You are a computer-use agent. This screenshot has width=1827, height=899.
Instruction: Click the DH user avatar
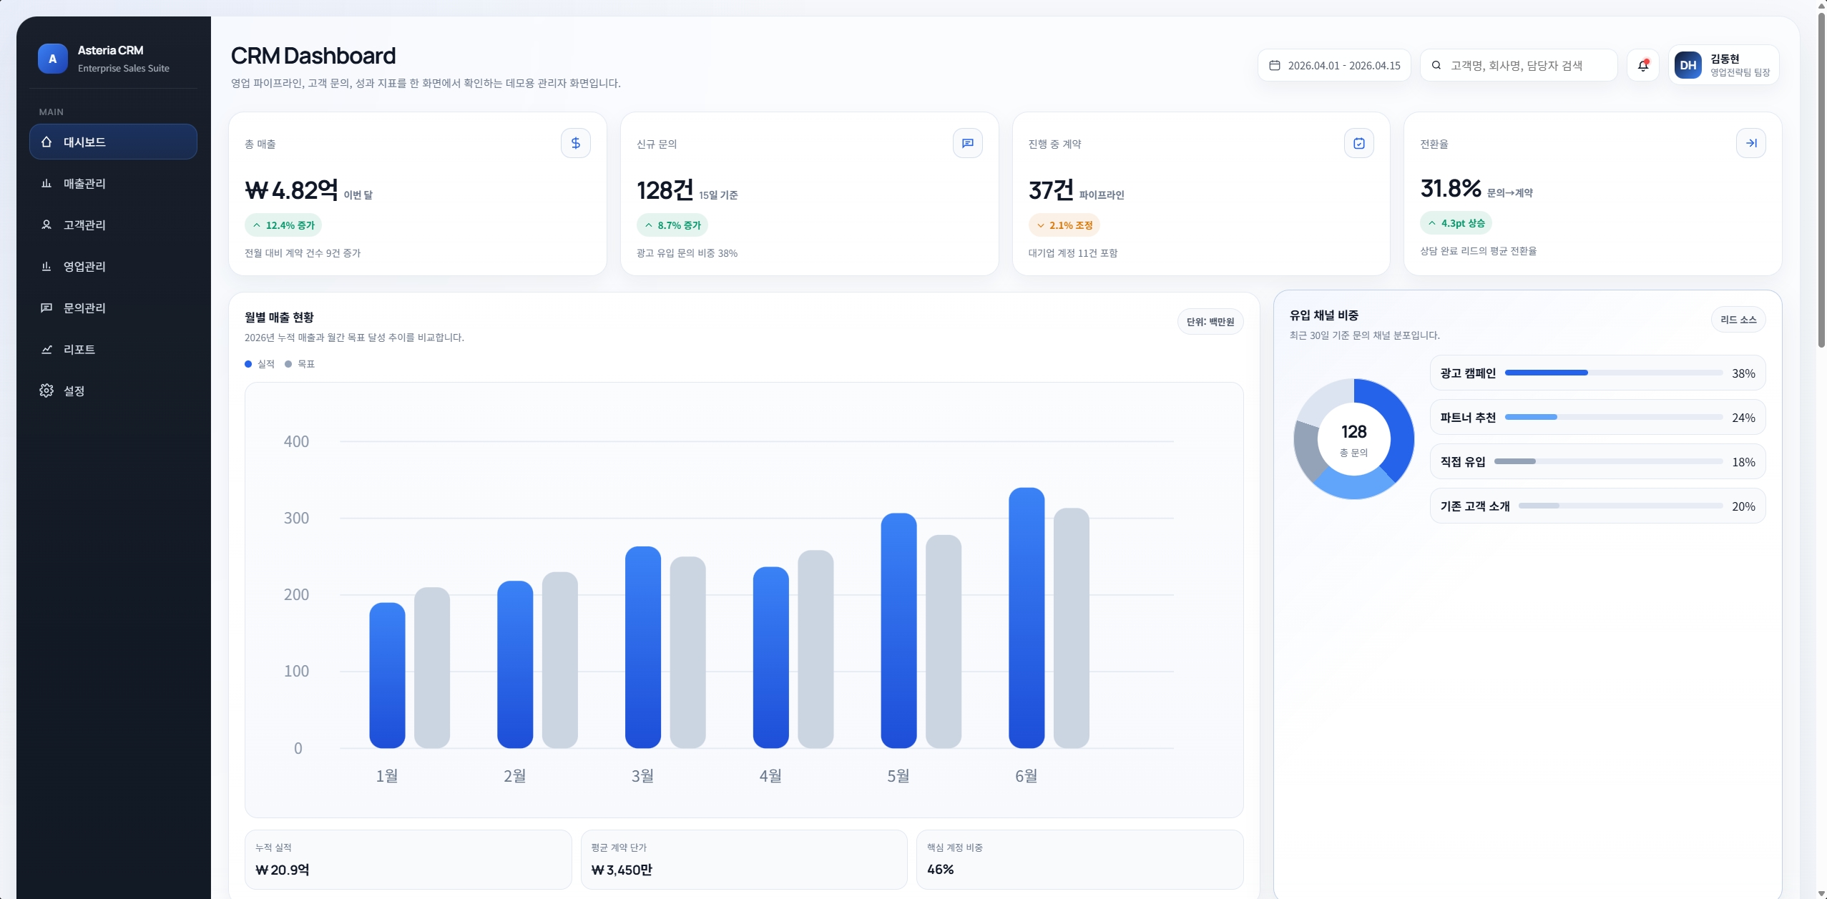[1688, 65]
